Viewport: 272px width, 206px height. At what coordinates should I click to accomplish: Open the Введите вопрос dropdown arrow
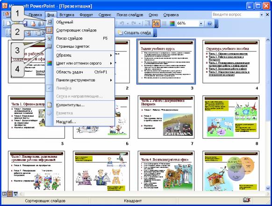[262, 15]
